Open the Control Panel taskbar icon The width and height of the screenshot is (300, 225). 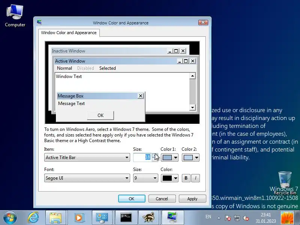[102, 218]
